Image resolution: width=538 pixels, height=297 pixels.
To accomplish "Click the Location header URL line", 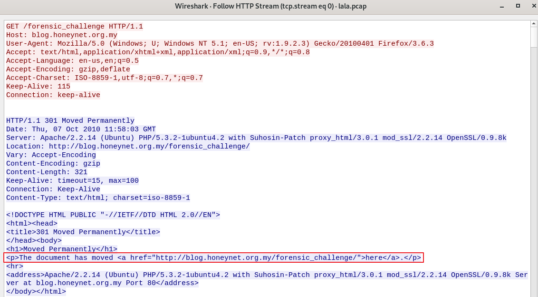I will pos(128,147).
